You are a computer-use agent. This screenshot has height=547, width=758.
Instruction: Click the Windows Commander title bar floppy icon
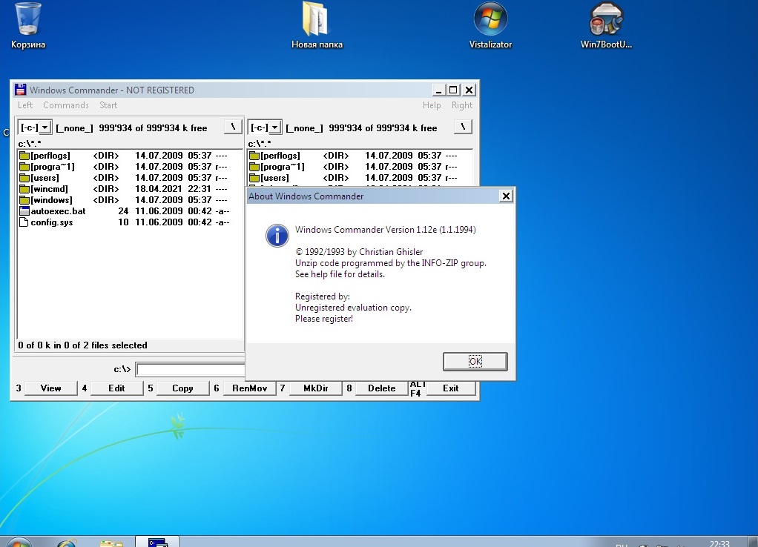click(x=20, y=90)
